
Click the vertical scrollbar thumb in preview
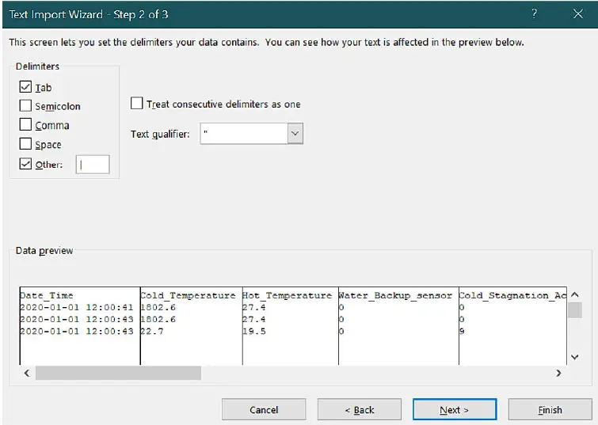(x=575, y=310)
